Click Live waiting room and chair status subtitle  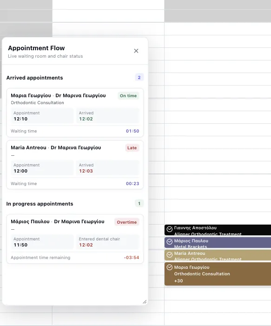pos(45,56)
